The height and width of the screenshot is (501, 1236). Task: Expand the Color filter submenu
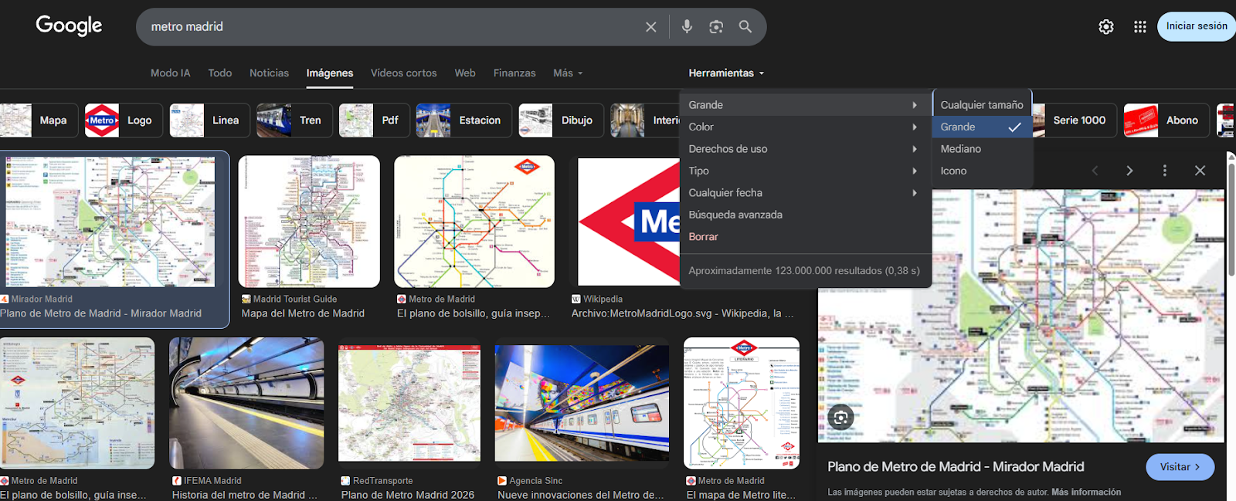[802, 127]
